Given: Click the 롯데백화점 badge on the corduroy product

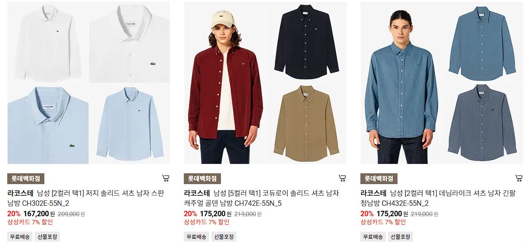Looking at the screenshot, I should pos(202,179).
